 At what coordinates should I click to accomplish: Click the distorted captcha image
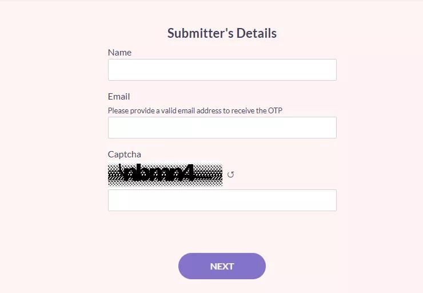(x=165, y=175)
